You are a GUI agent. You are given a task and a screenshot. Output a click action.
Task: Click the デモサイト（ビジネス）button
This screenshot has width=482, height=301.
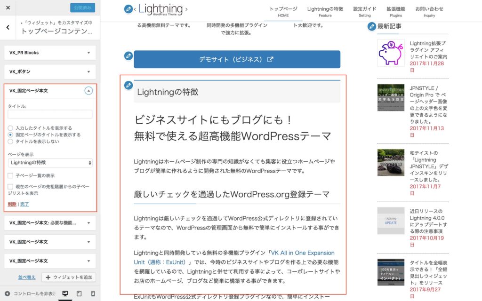pyautogui.click(x=237, y=59)
